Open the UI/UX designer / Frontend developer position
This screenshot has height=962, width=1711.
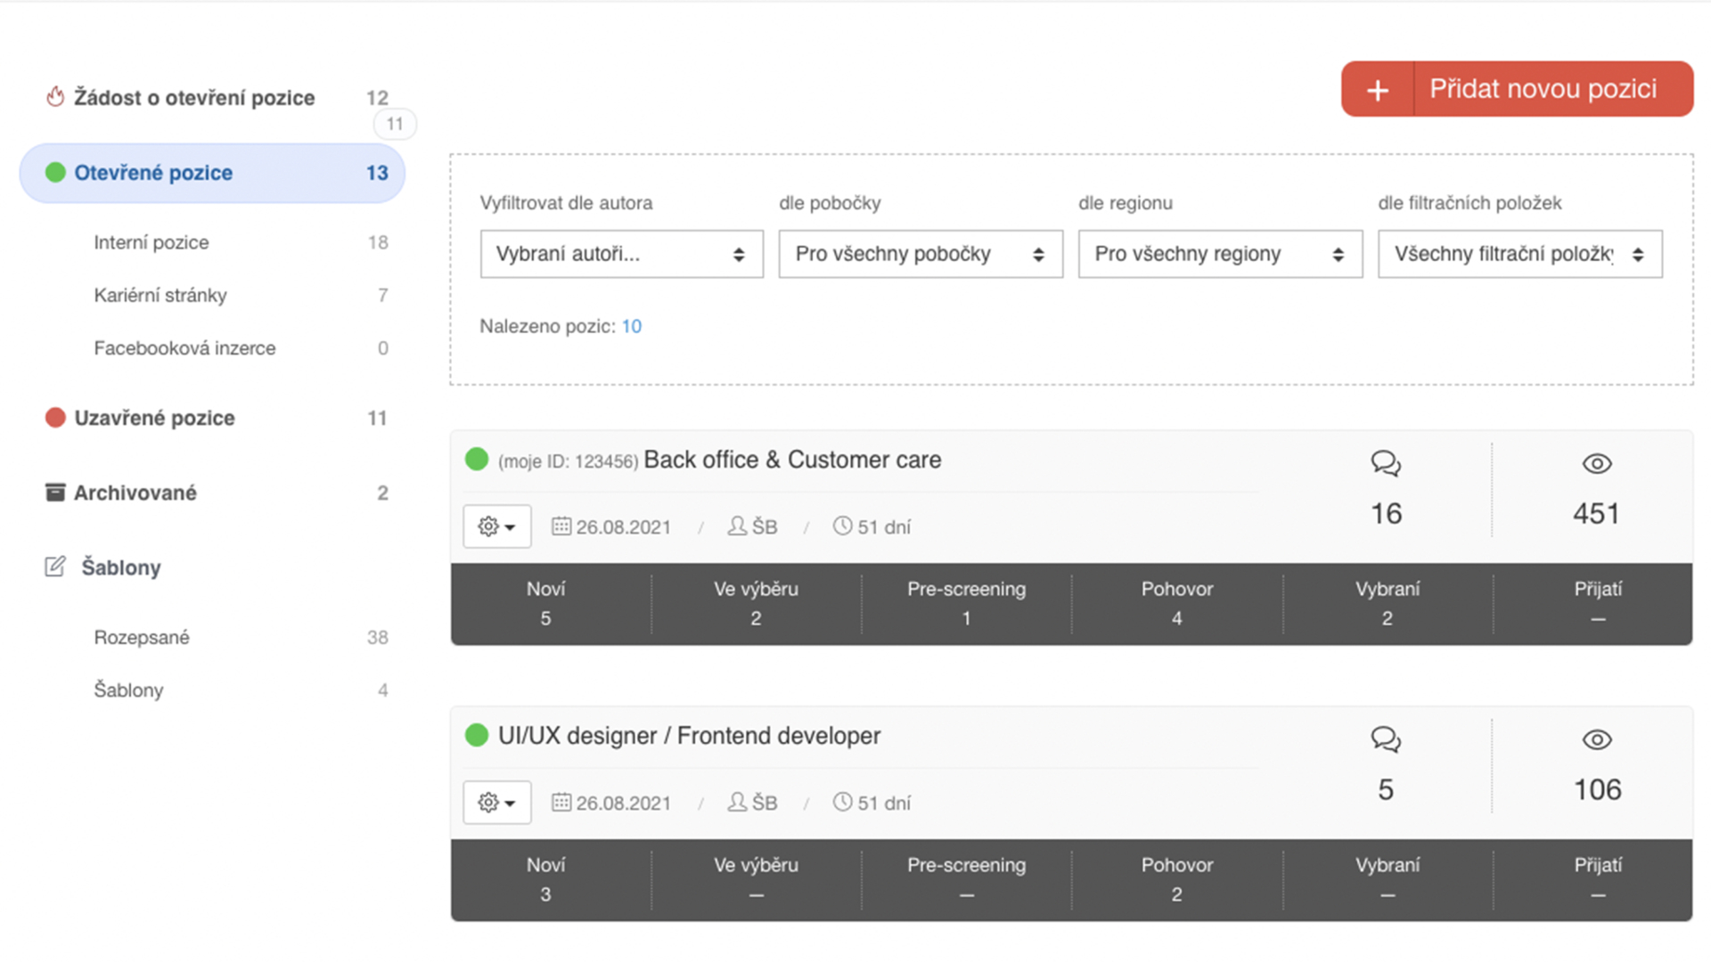click(x=689, y=736)
